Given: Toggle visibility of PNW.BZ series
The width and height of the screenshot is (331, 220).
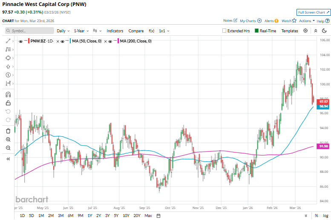Looking at the screenshot, I should (x=20, y=42).
